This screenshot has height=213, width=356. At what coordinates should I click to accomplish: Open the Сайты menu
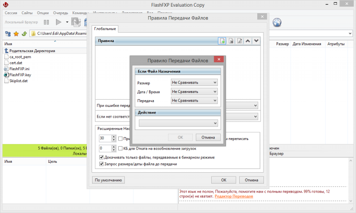(x=27, y=13)
